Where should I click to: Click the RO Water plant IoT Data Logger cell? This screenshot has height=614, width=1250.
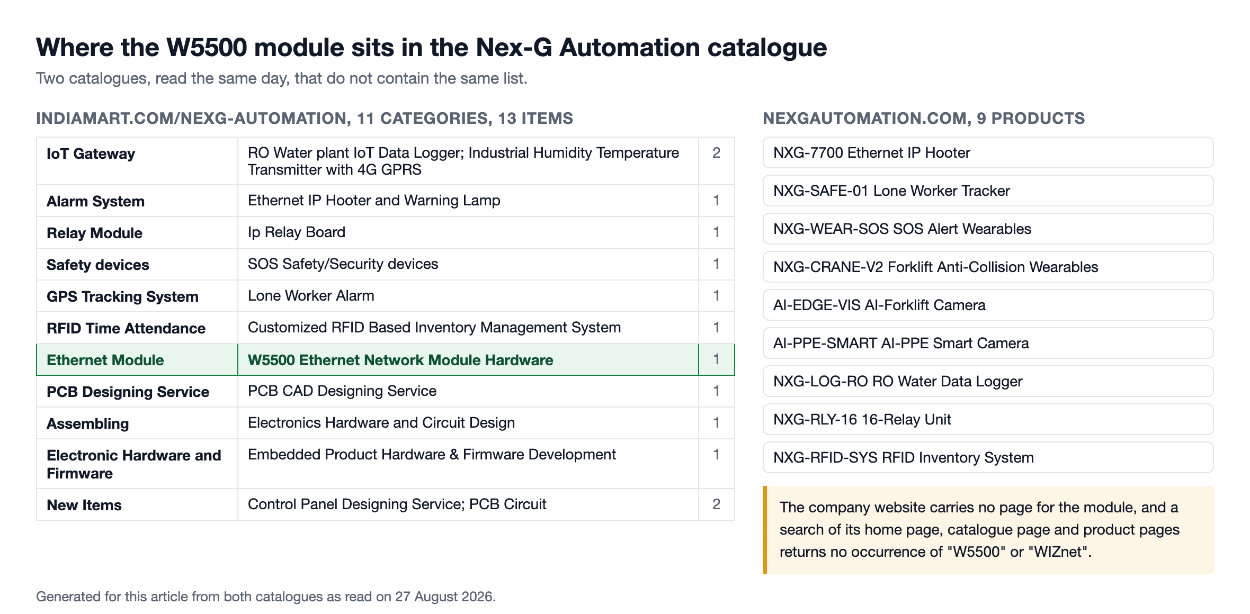pyautogui.click(x=468, y=161)
